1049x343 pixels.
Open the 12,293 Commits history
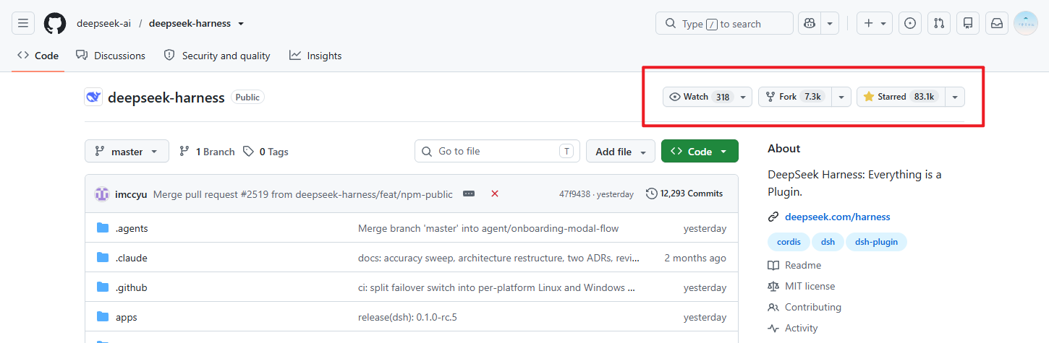(684, 194)
